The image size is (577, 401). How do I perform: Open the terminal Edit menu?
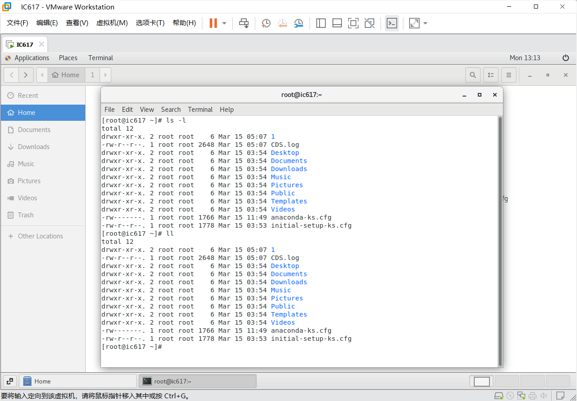[x=127, y=110]
